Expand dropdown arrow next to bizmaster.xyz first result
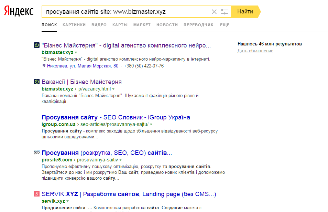 [76, 53]
